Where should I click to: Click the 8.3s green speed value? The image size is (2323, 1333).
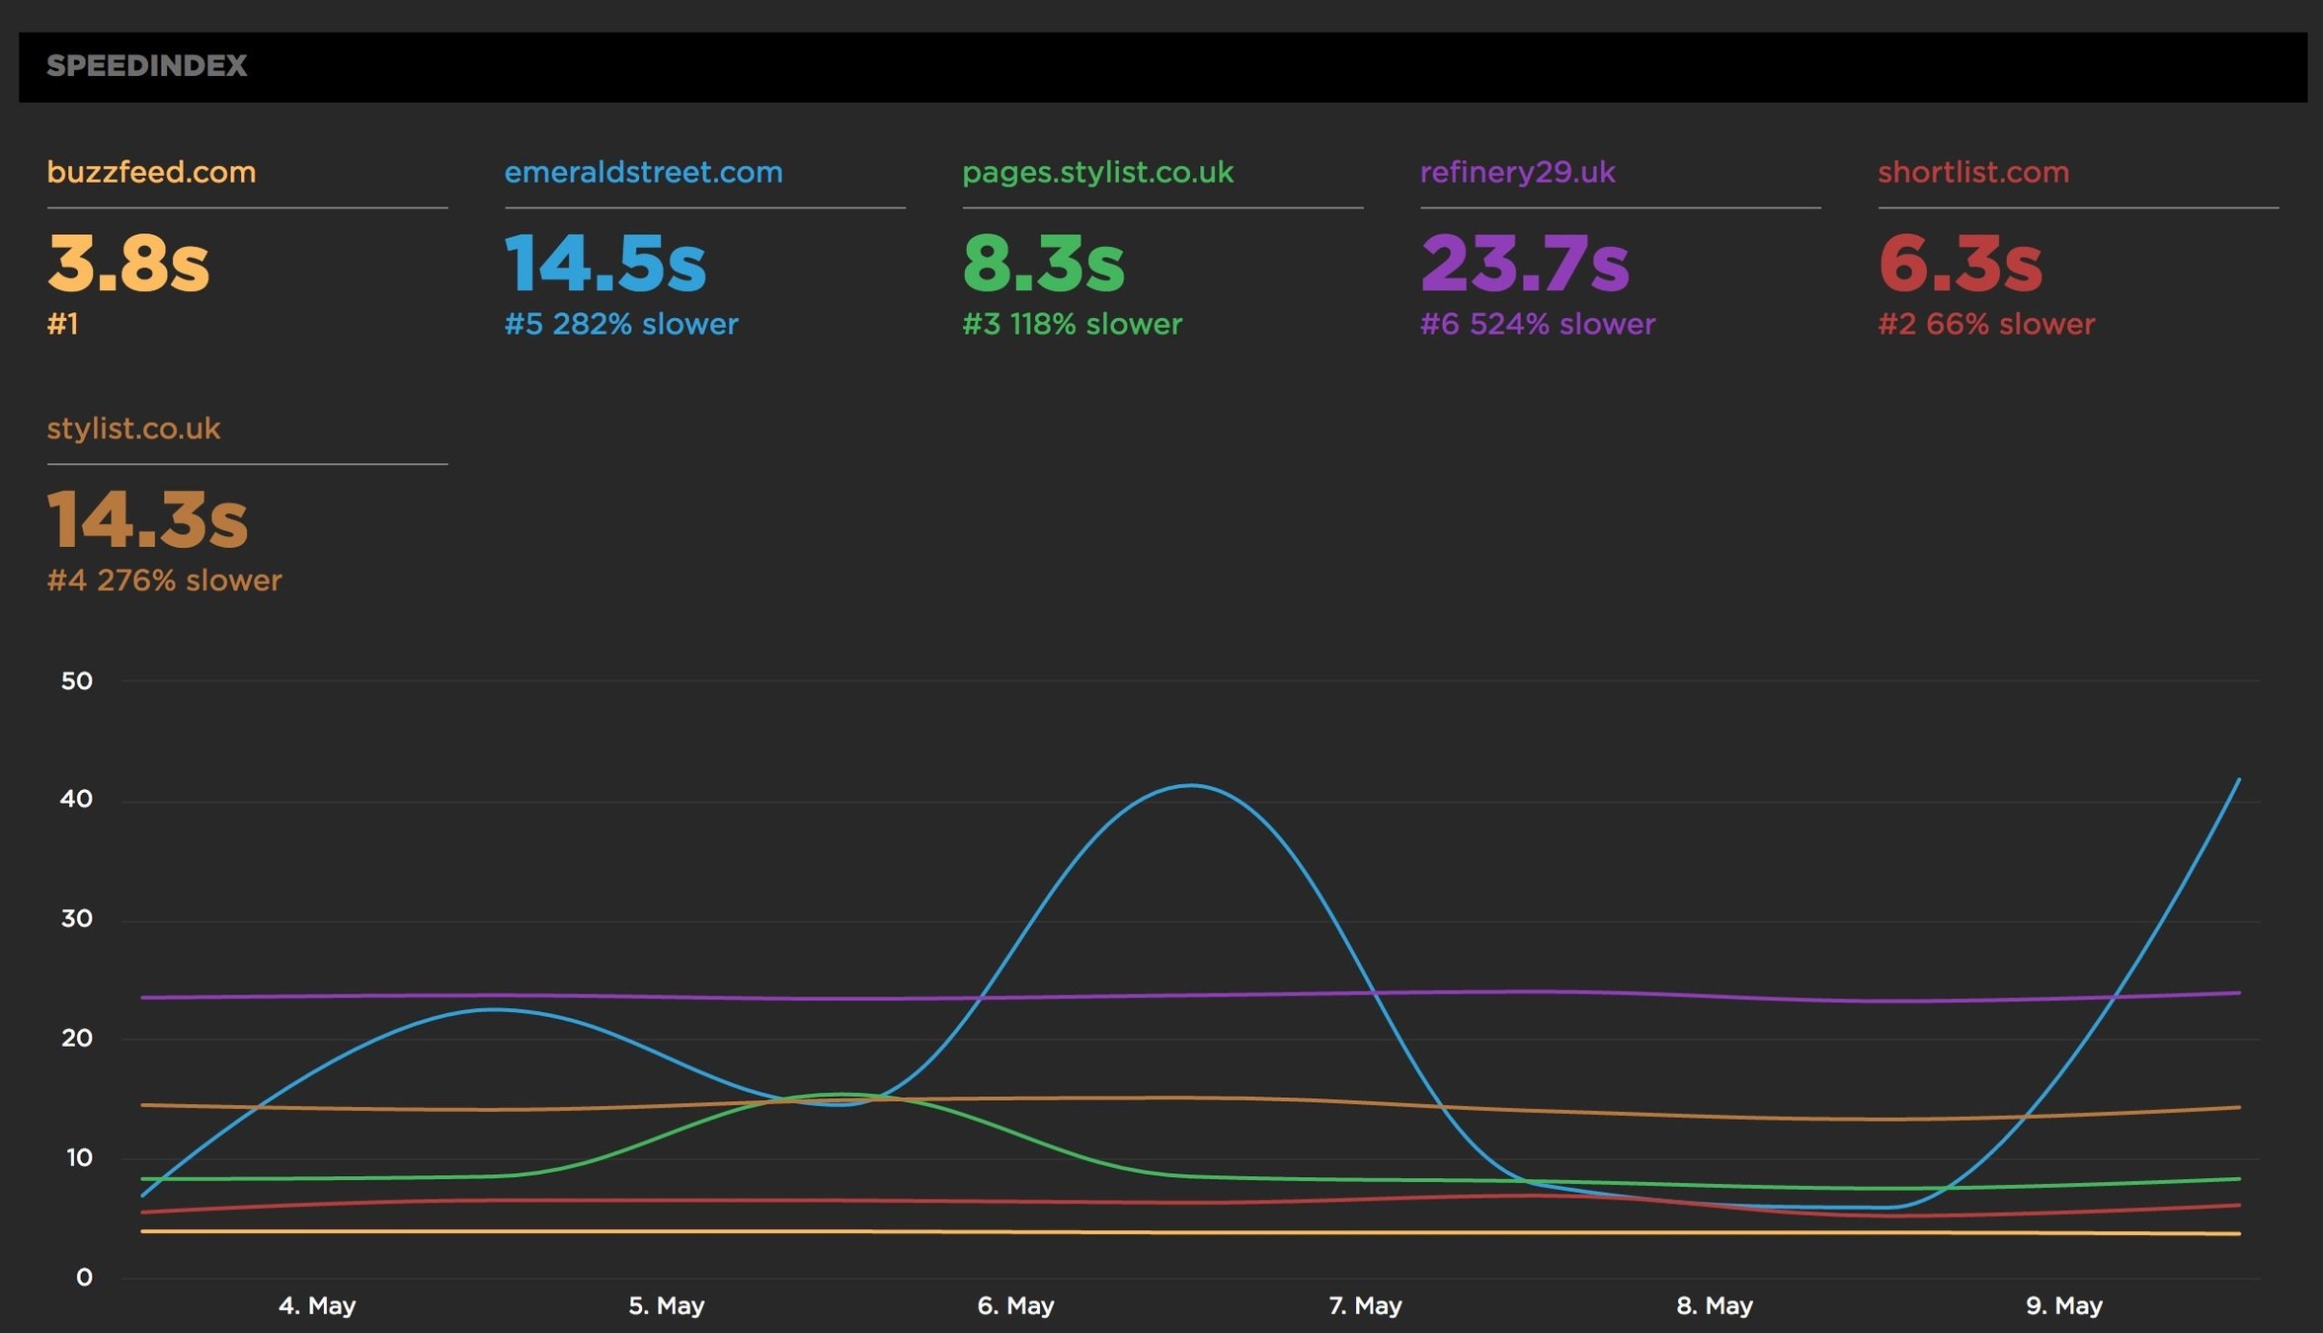(1043, 264)
